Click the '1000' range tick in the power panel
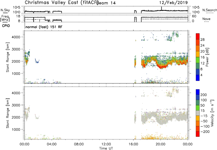Screen dimensions: 217x150 point(16,73)
